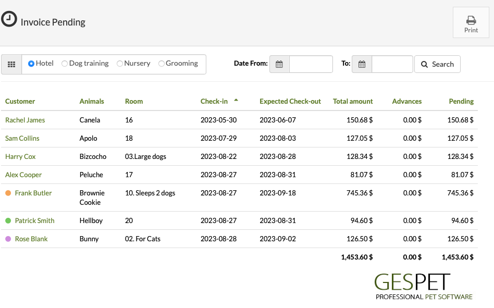
Task: Open the To date calendar icon
Action: [x=362, y=64]
